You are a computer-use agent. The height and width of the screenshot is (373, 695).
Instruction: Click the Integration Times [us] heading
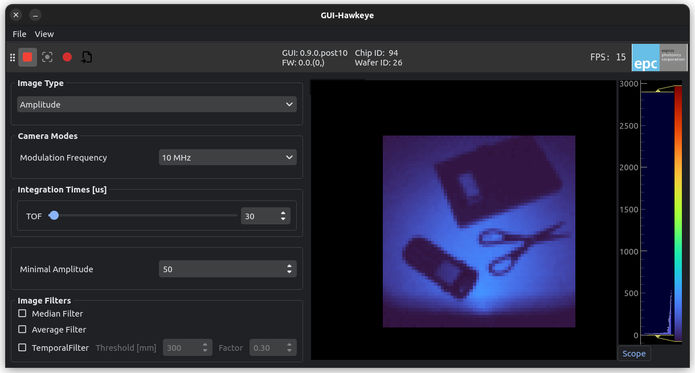coord(62,190)
